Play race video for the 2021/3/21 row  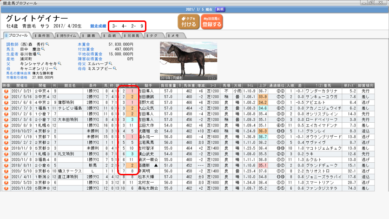(6, 91)
